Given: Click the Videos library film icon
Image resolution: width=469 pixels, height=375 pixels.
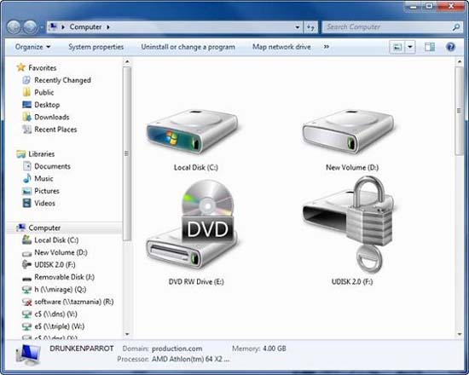Looking at the screenshot, I should click(x=27, y=203).
